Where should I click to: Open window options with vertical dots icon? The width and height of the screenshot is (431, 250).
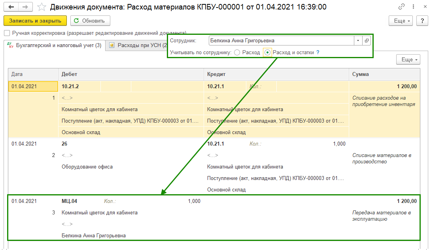(412, 7)
